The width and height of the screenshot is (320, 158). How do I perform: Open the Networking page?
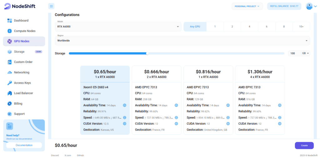click(x=24, y=72)
